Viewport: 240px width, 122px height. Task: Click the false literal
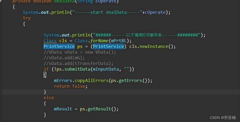coord(79,86)
